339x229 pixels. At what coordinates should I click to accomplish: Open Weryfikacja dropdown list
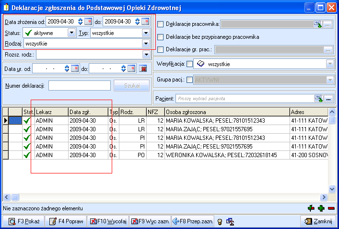coord(330,64)
